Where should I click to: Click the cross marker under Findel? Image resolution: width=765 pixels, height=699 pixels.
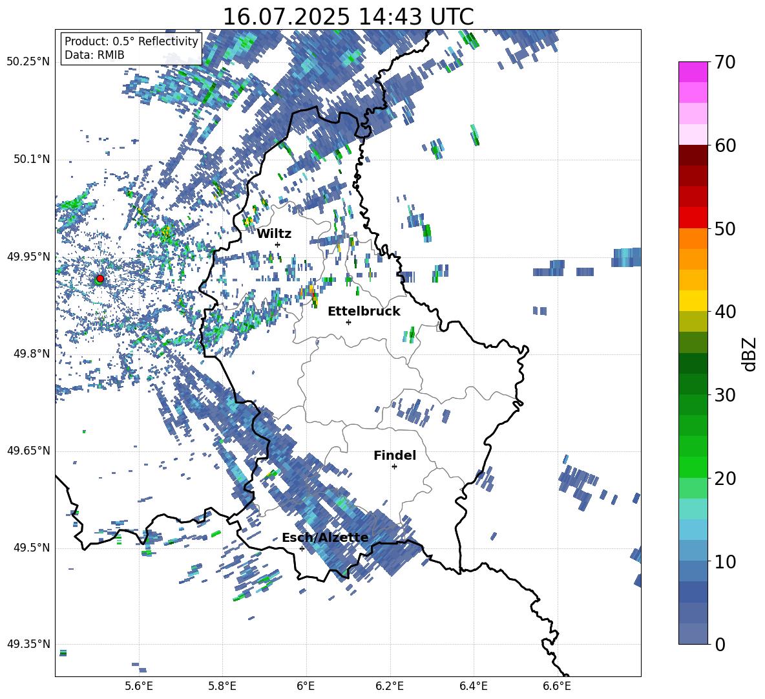click(x=394, y=467)
